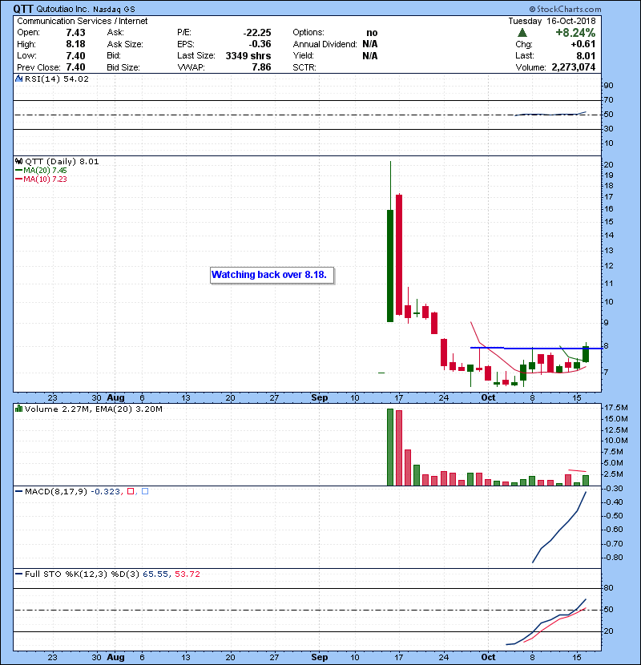Click the 70 level label on RSI scale
This screenshot has height=665, width=641.
pyautogui.click(x=609, y=100)
